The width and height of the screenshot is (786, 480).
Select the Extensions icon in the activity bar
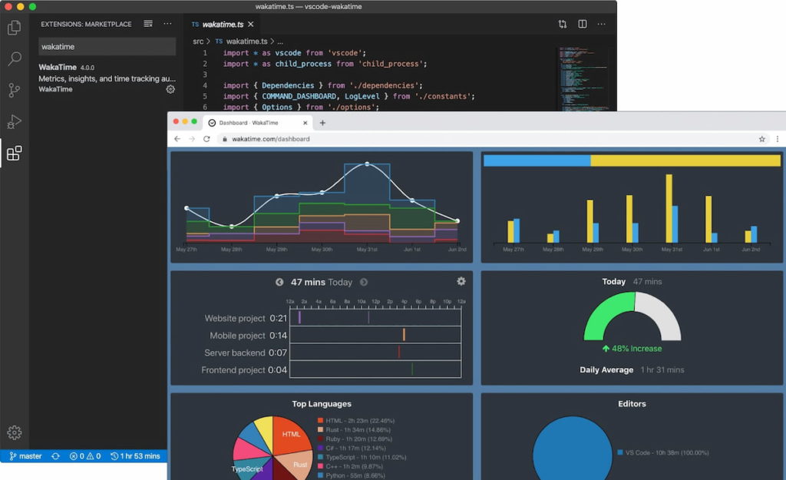16,154
